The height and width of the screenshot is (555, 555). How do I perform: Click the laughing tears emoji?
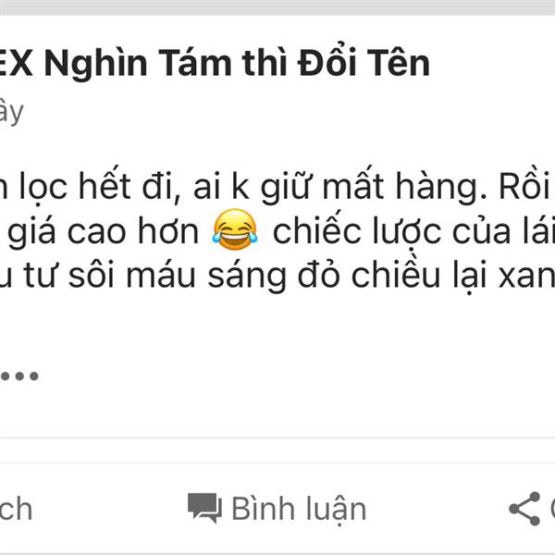pyautogui.click(x=235, y=229)
